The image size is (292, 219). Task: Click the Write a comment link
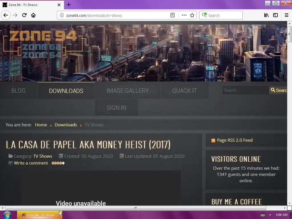31,163
